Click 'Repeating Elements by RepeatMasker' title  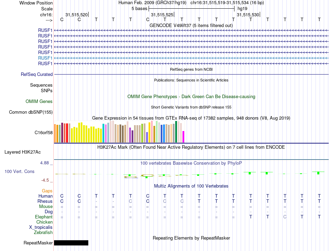[192, 238]
